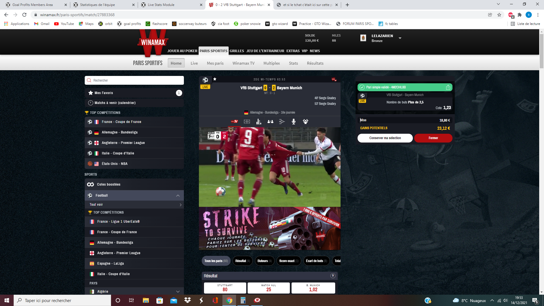544x306 pixels.
Task: Show Tous les paris filter
Action: click(x=216, y=261)
